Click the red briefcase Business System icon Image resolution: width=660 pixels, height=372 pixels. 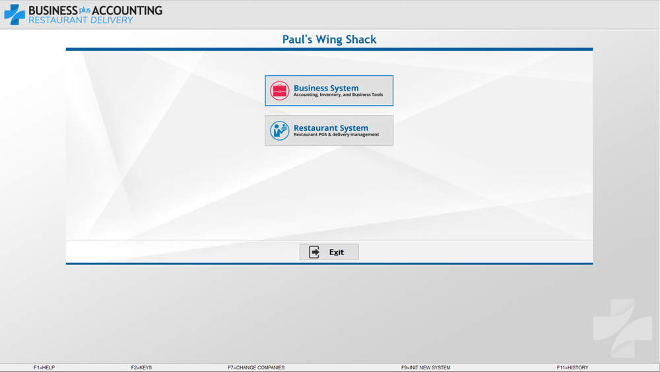(x=280, y=91)
